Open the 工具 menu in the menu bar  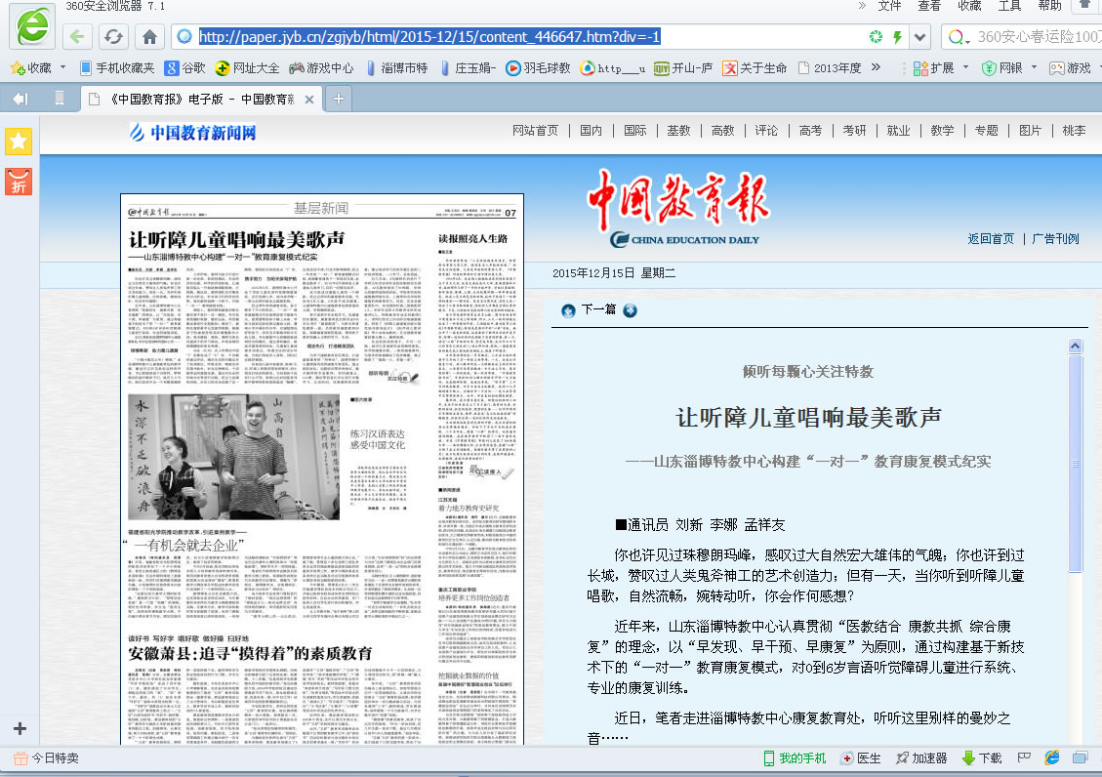pyautogui.click(x=1007, y=9)
